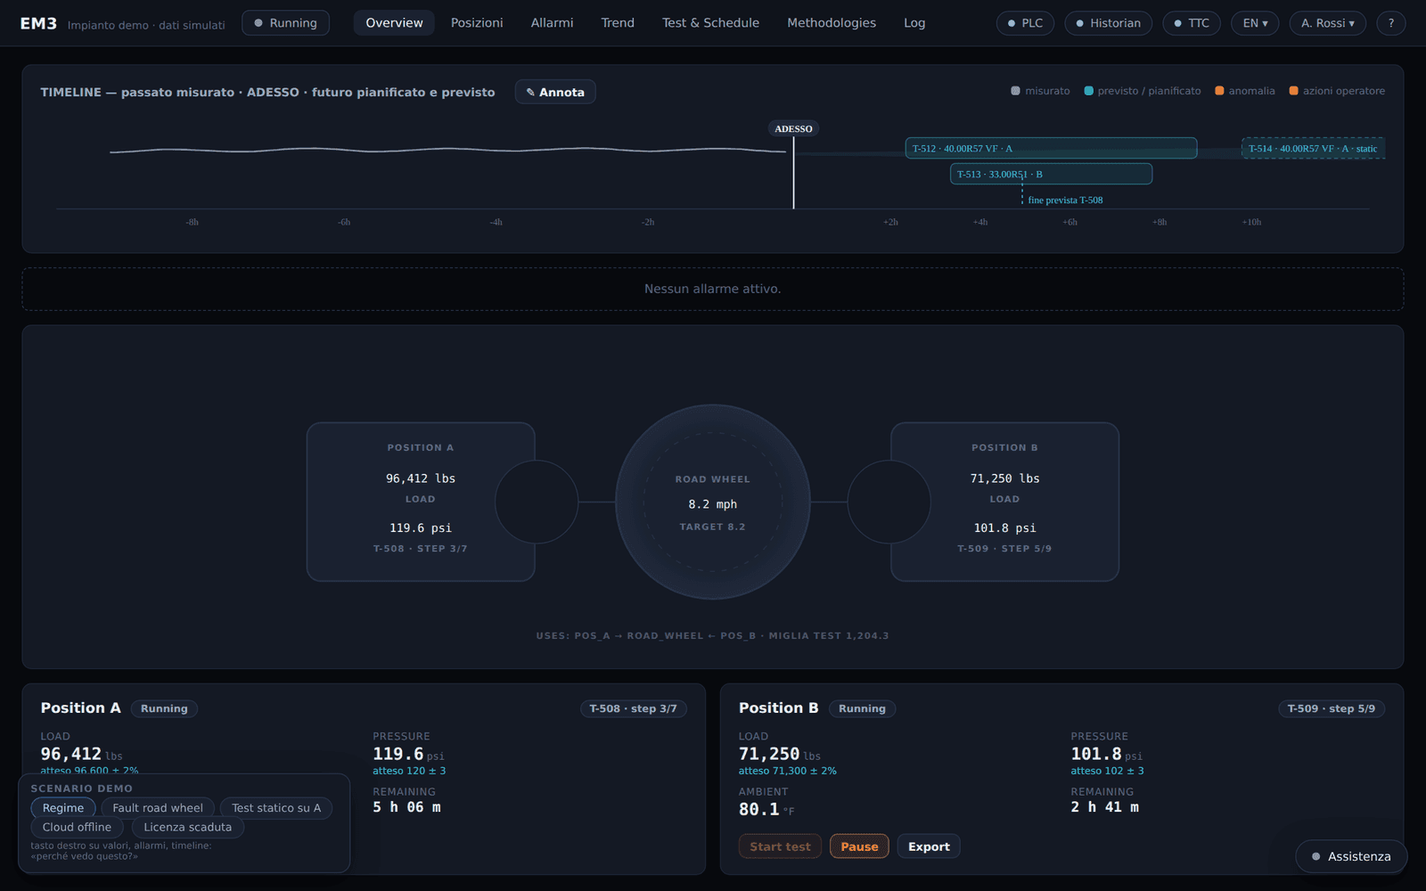The height and width of the screenshot is (891, 1426).
Task: Click the Position A heading in bottom panel
Action: coord(80,707)
